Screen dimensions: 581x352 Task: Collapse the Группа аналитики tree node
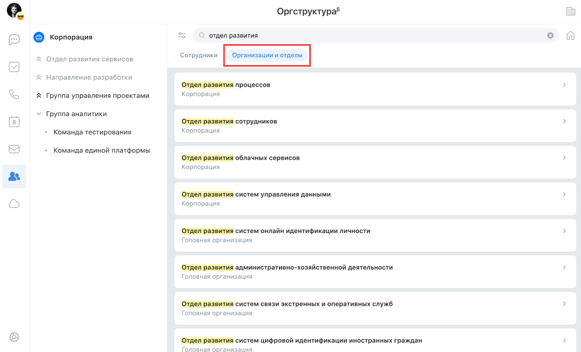point(39,114)
